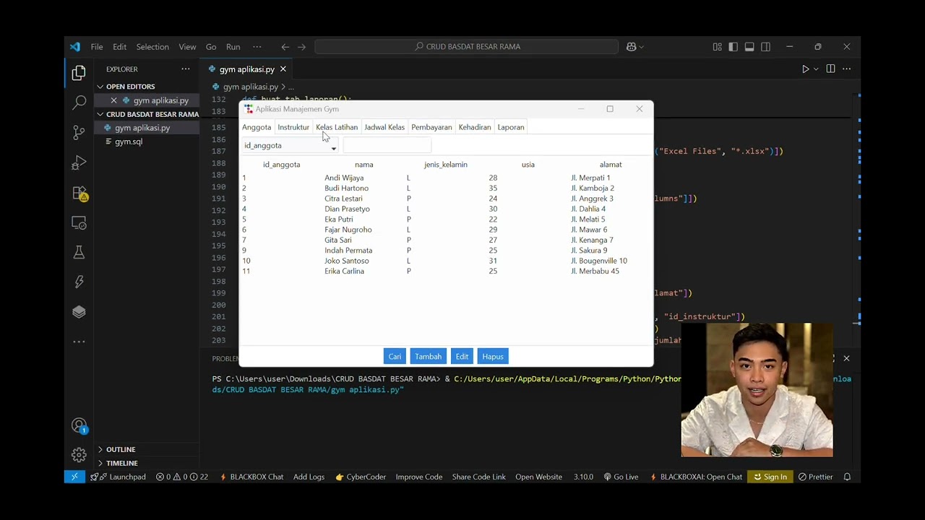The width and height of the screenshot is (925, 520).
Task: Toggle bottom panel visibility
Action: pos(749,47)
